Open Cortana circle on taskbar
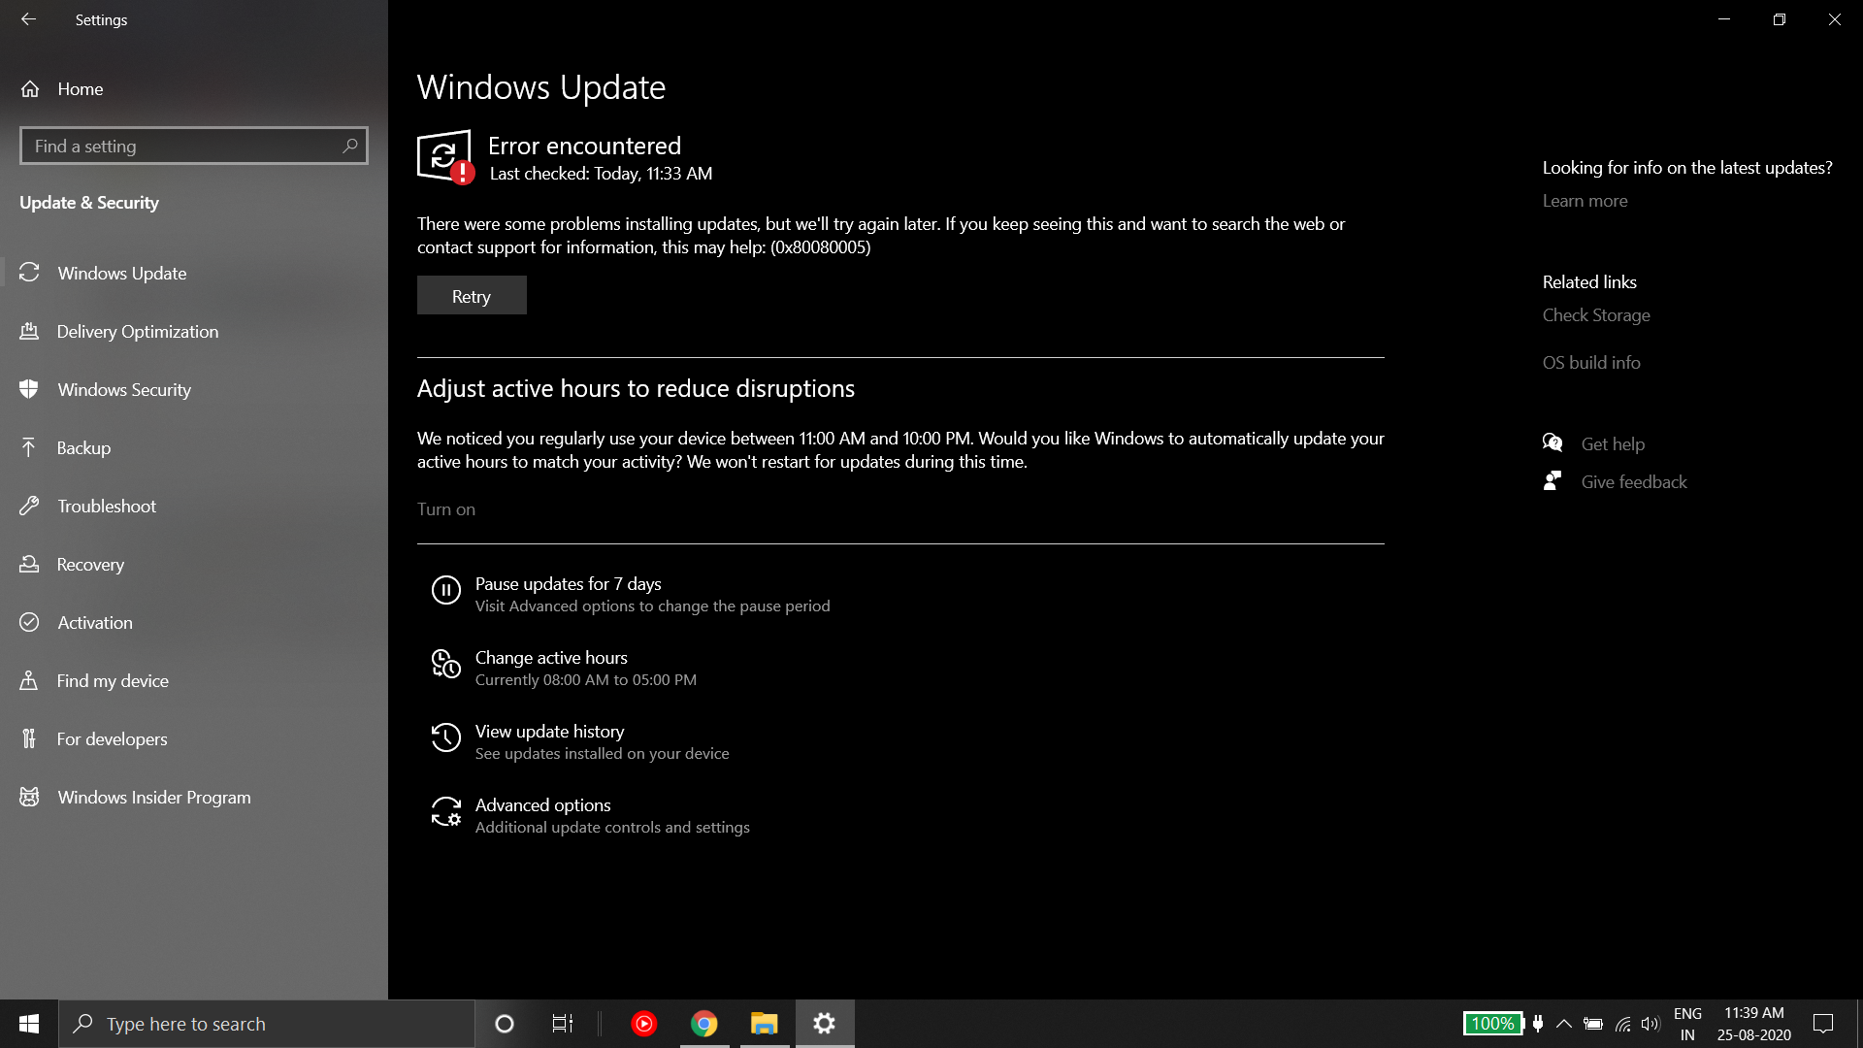This screenshot has height=1048, width=1863. click(x=504, y=1024)
